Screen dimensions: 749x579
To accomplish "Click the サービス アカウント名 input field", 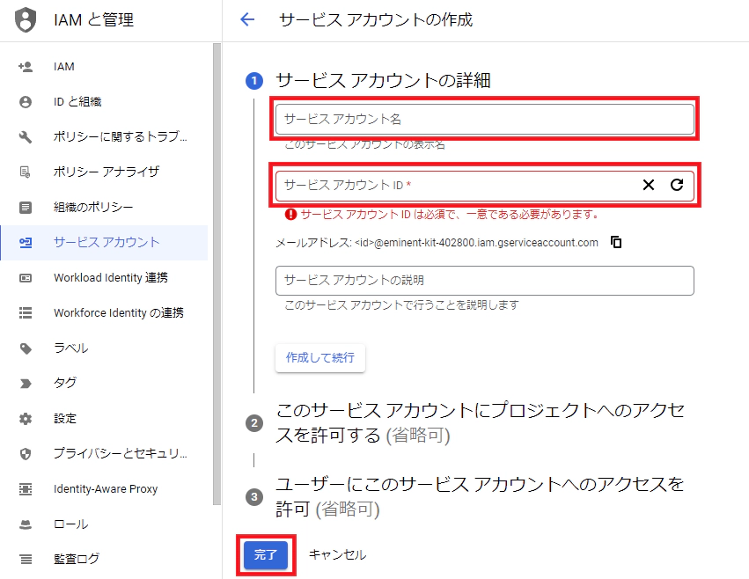I will [484, 119].
